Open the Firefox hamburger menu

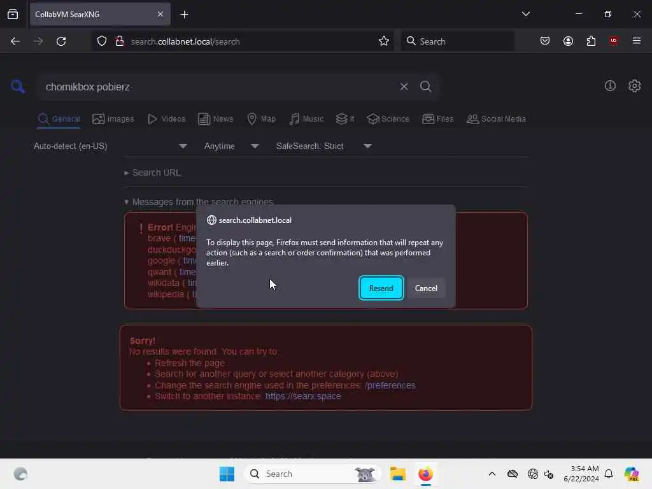637,41
